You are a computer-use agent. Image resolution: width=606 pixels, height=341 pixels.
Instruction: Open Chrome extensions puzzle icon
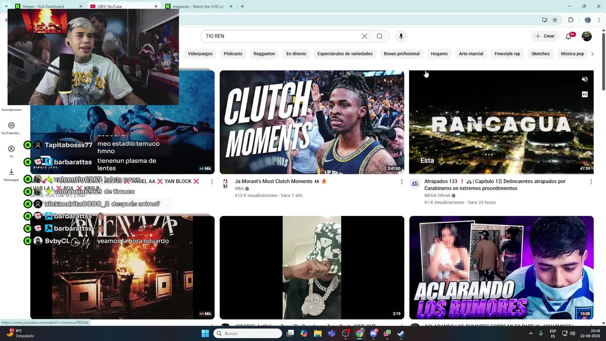click(571, 20)
